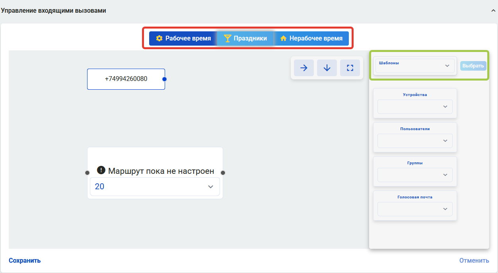The image size is (498, 273).
Task: Click the Маршрут пока не настроен text
Action: tap(161, 171)
